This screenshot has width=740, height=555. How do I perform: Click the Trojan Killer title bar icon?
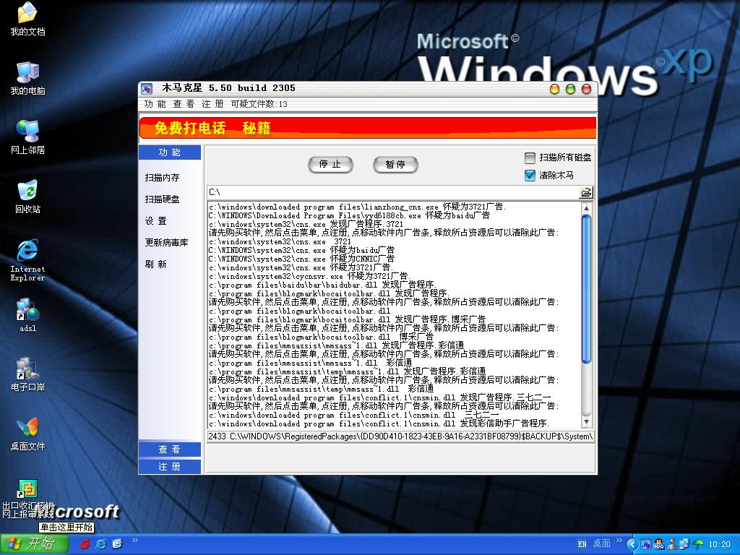coord(147,88)
